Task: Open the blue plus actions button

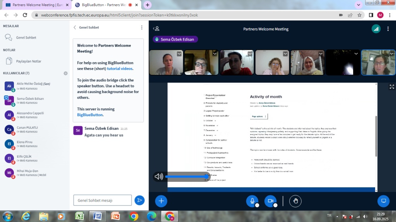Action: point(161,201)
